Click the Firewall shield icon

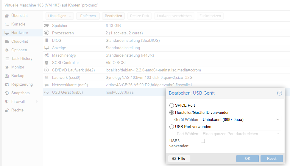point(7,102)
